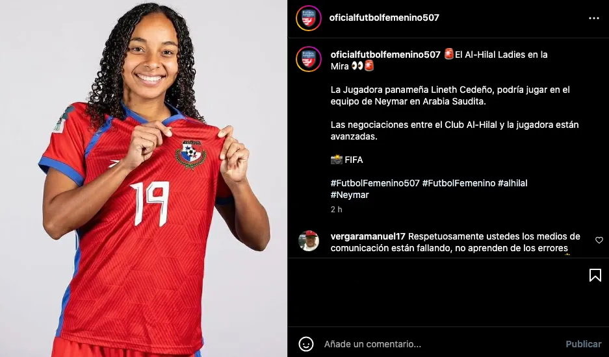Open the #Neymar hashtag
Image resolution: width=609 pixels, height=357 pixels.
350,195
